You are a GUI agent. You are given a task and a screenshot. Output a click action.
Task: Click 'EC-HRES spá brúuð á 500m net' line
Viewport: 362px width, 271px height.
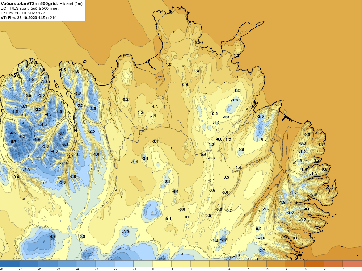tap(30, 8)
